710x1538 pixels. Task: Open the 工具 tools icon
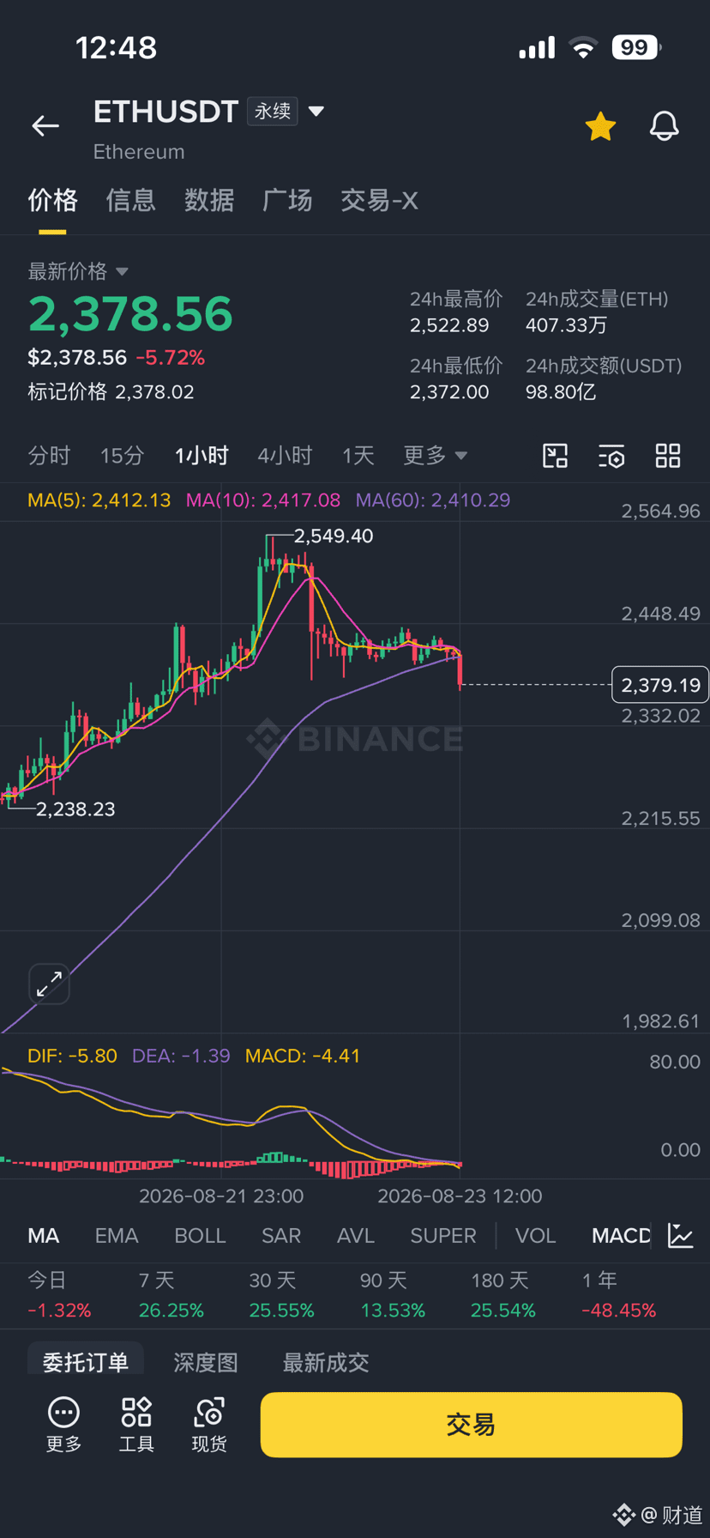click(136, 1426)
